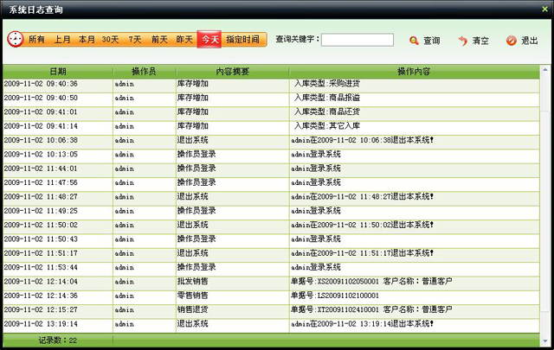
Task: Focus the 查询关键字 input field
Action: [x=357, y=40]
